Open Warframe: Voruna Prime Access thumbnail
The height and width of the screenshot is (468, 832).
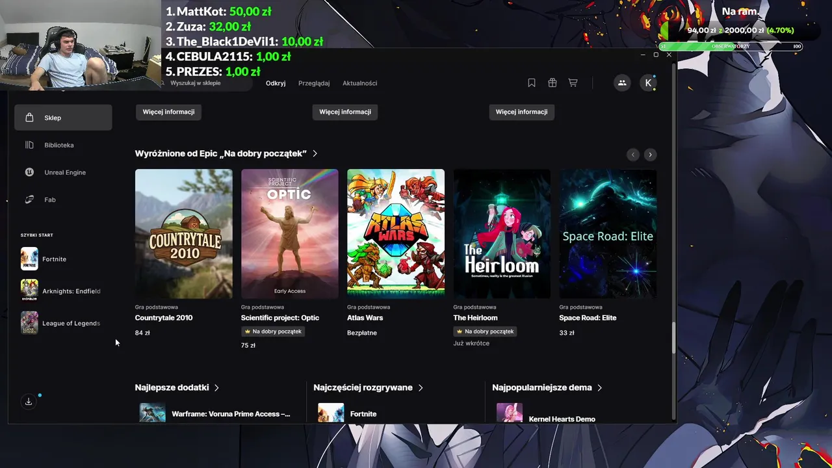(x=153, y=413)
